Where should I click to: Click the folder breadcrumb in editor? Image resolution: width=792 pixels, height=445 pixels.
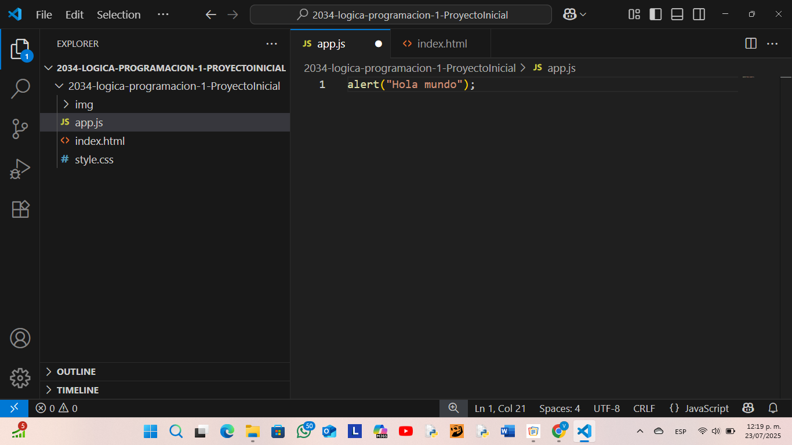409,68
